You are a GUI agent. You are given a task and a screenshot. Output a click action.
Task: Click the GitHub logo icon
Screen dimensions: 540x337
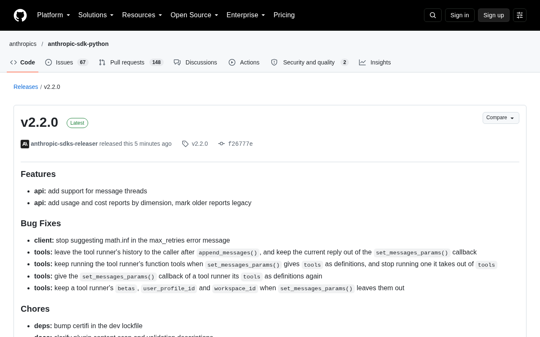click(20, 15)
